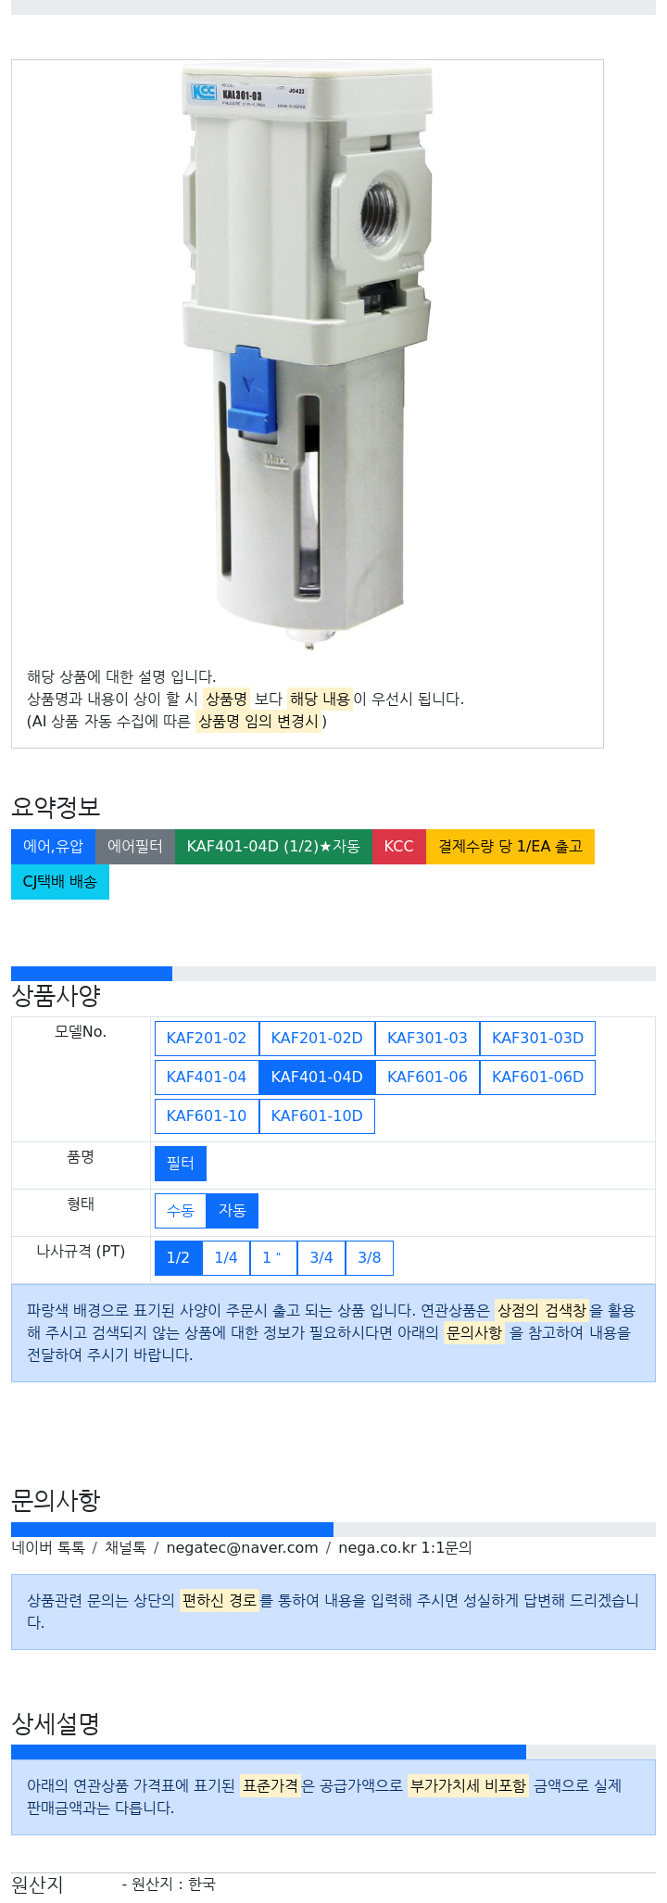
Task: Select model KAF601-06
Action: pyautogui.click(x=427, y=1078)
